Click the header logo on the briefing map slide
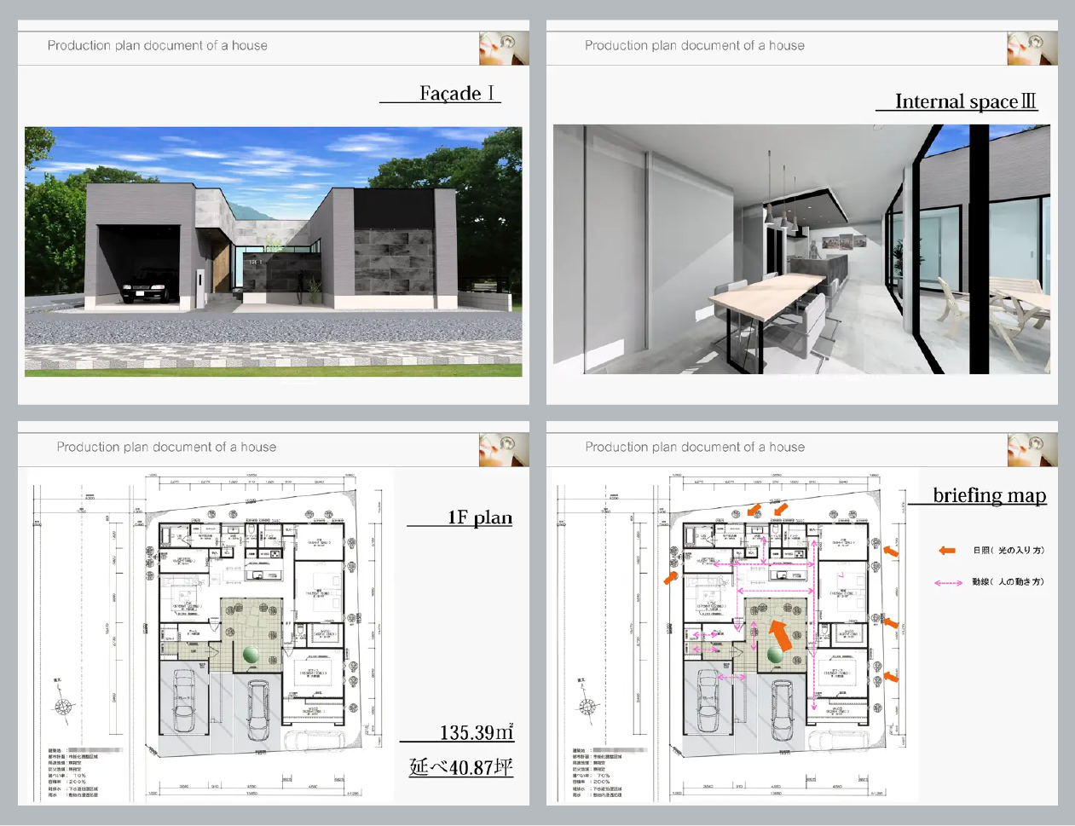The image size is (1075, 826). coord(1032,449)
